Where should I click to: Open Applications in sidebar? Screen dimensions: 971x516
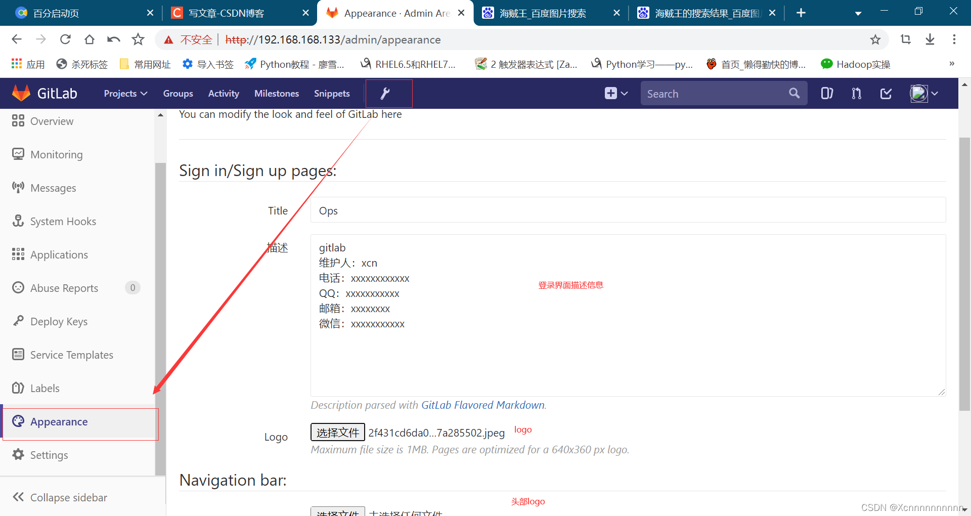point(50,254)
